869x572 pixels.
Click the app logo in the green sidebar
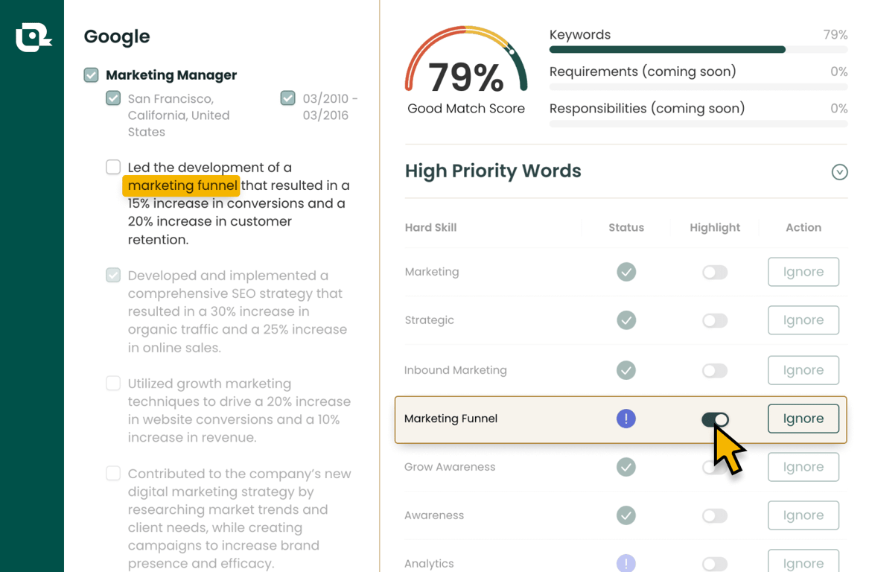click(34, 37)
